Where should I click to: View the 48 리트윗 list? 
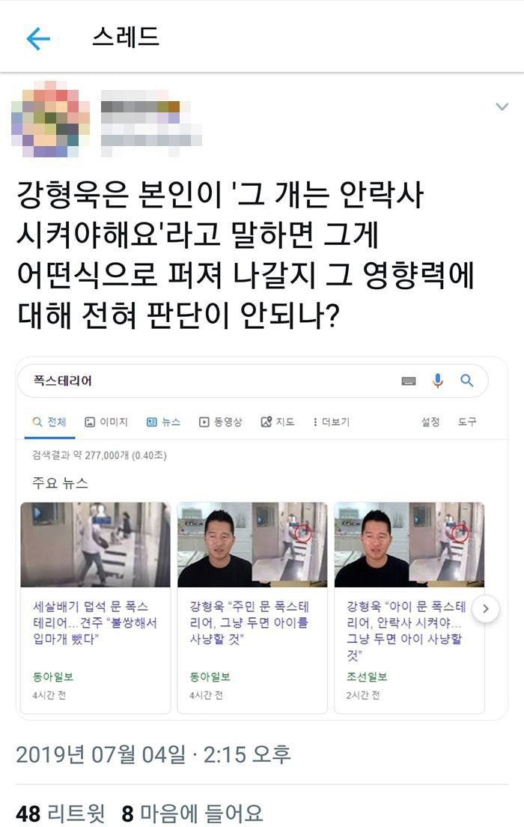pos(60,814)
